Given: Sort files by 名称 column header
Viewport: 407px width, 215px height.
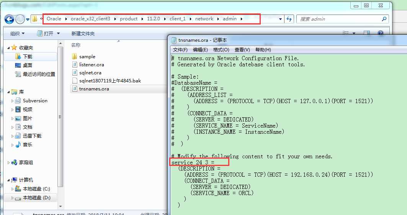Looking at the screenshot, I should pos(76,45).
